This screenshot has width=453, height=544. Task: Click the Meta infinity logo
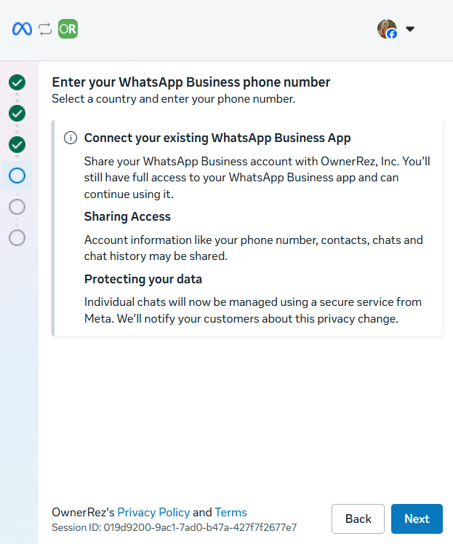tap(23, 29)
